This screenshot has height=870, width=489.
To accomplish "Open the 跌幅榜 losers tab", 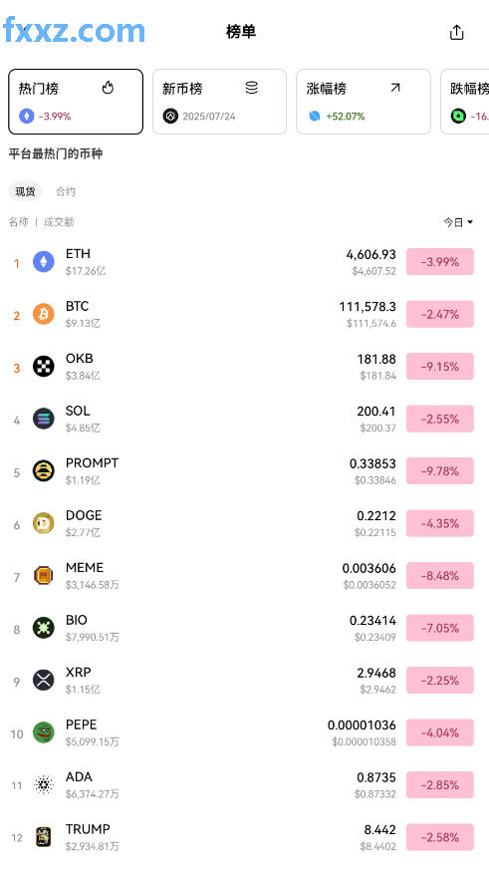I will [x=465, y=102].
